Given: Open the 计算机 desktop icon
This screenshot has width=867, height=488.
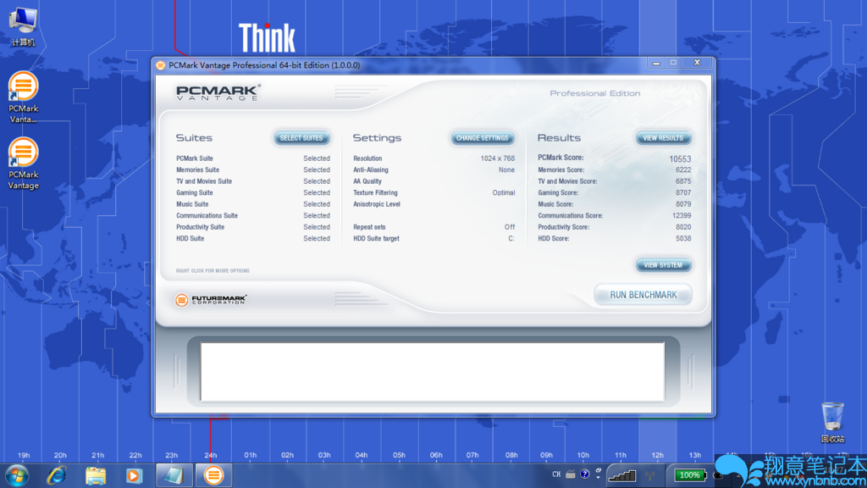Looking at the screenshot, I should [x=23, y=26].
